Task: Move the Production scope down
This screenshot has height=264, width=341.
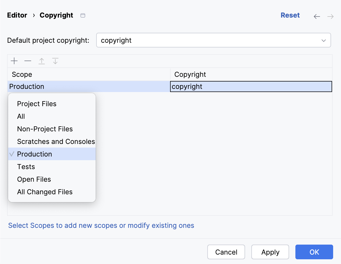Action: click(55, 61)
